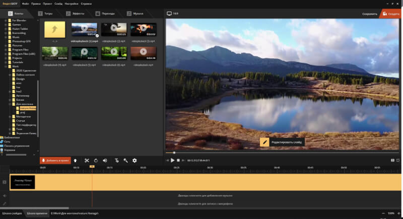The image size is (403, 219).
Task: Open the 16:9 aspect ratio selector
Action: click(172, 13)
